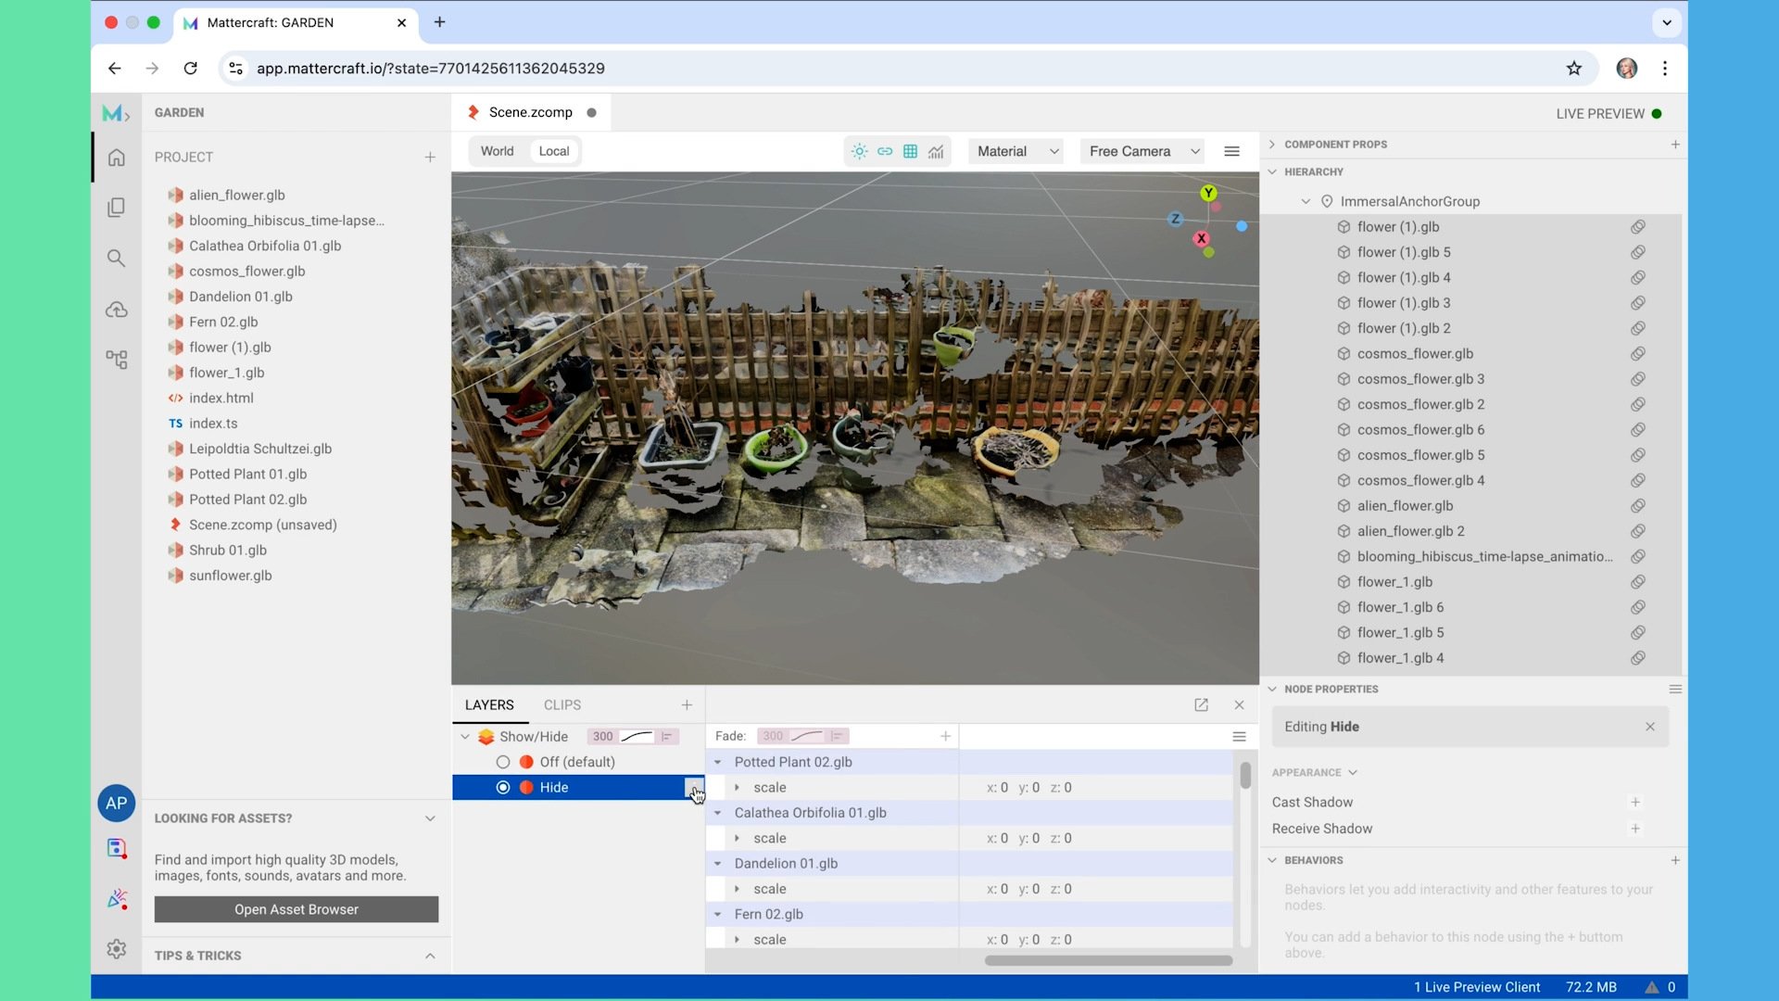Add a new layer with plus icon
This screenshot has width=1779, height=1001.
click(x=687, y=705)
